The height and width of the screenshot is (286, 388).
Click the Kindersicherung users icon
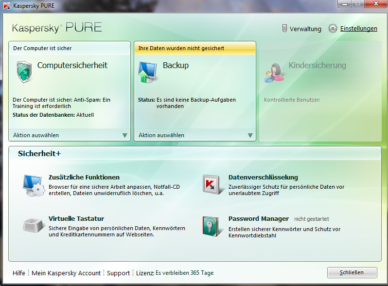pyautogui.click(x=274, y=72)
